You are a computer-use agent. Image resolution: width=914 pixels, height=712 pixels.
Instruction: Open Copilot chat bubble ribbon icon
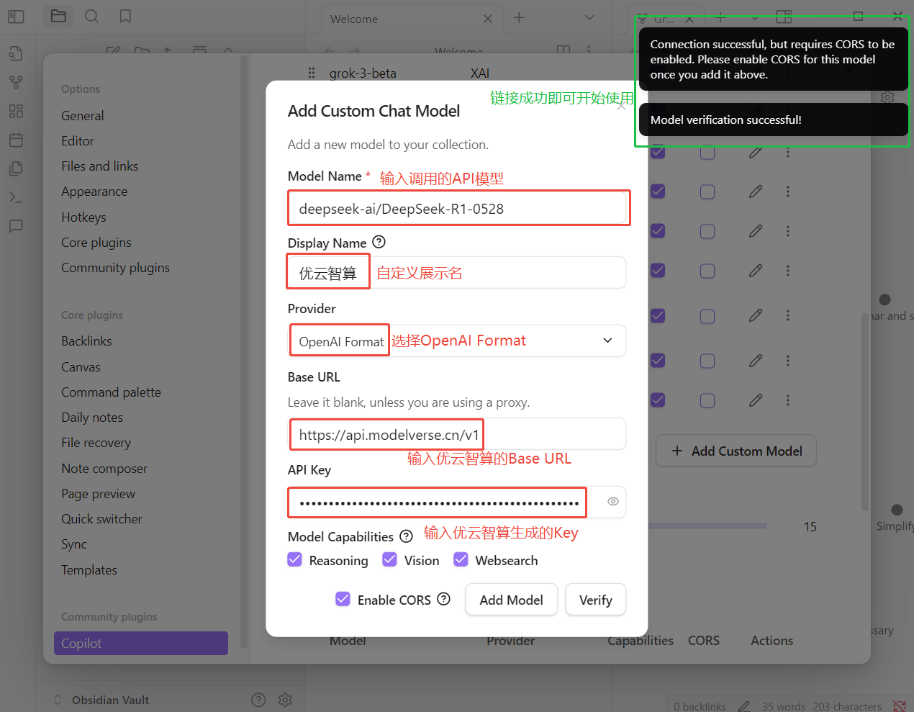click(x=16, y=226)
